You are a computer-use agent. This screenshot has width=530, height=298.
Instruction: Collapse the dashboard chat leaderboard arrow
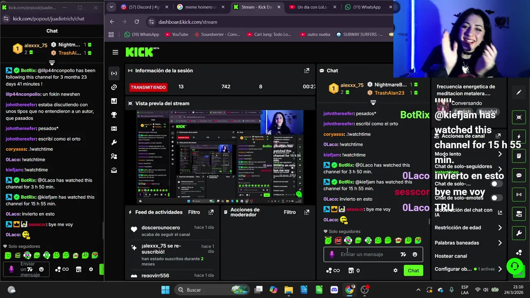coord(373,102)
